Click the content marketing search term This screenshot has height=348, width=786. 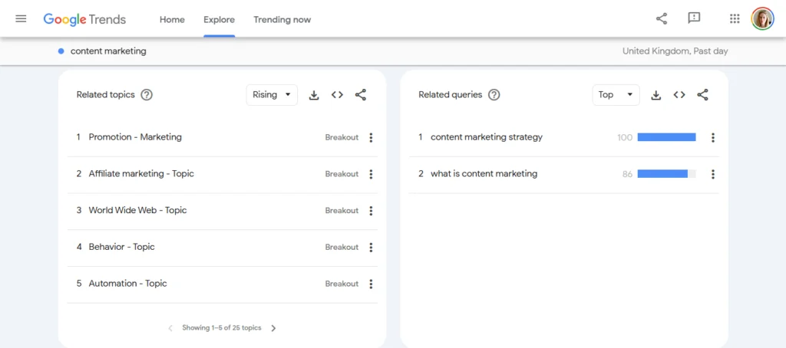pyautogui.click(x=108, y=51)
